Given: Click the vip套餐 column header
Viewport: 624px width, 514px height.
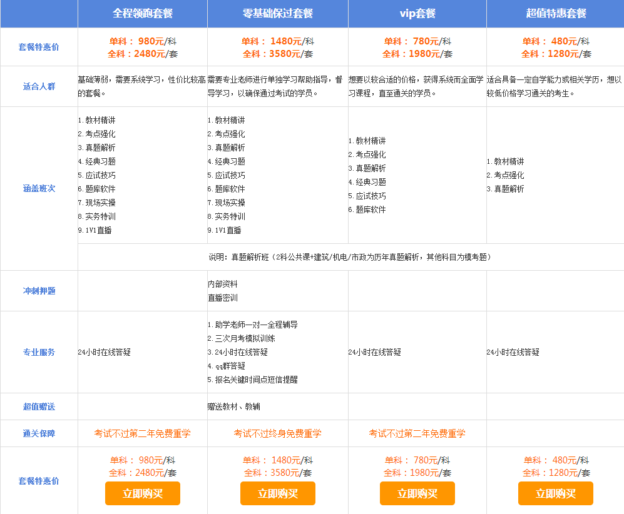Looking at the screenshot, I should pyautogui.click(x=417, y=13).
